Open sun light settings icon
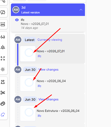This screenshot has height=127, width=111. tap(3, 69)
